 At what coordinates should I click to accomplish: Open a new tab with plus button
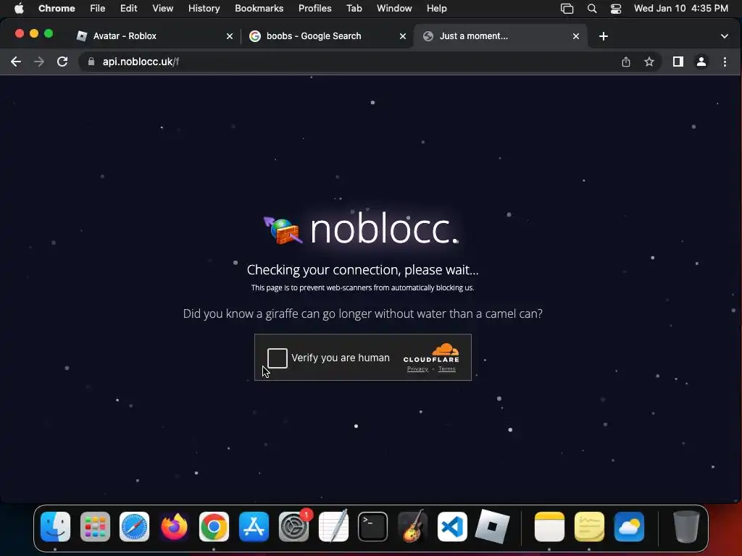[x=604, y=36]
